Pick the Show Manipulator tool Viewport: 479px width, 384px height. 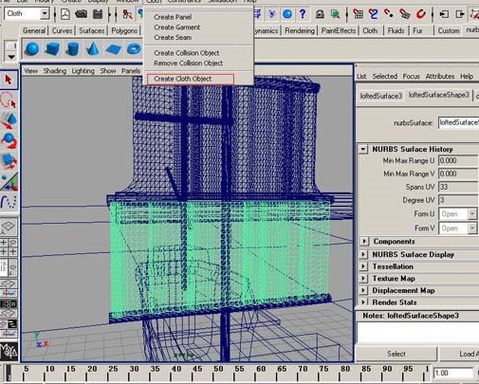pyautogui.click(x=9, y=182)
